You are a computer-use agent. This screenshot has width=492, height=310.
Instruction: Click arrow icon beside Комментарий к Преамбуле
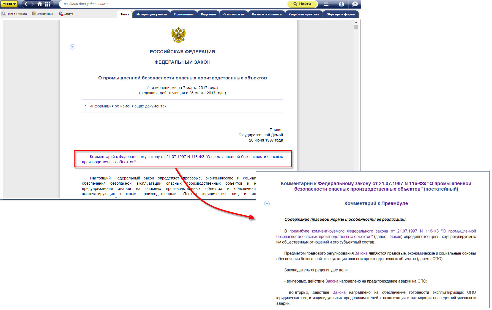tap(267, 204)
